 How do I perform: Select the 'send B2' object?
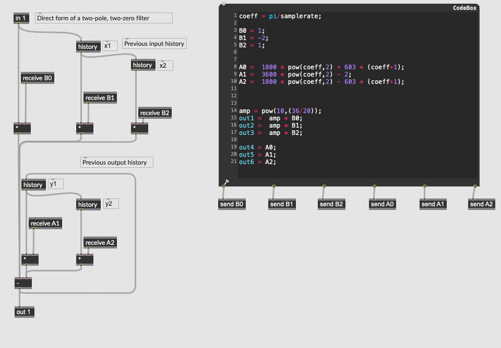click(331, 204)
